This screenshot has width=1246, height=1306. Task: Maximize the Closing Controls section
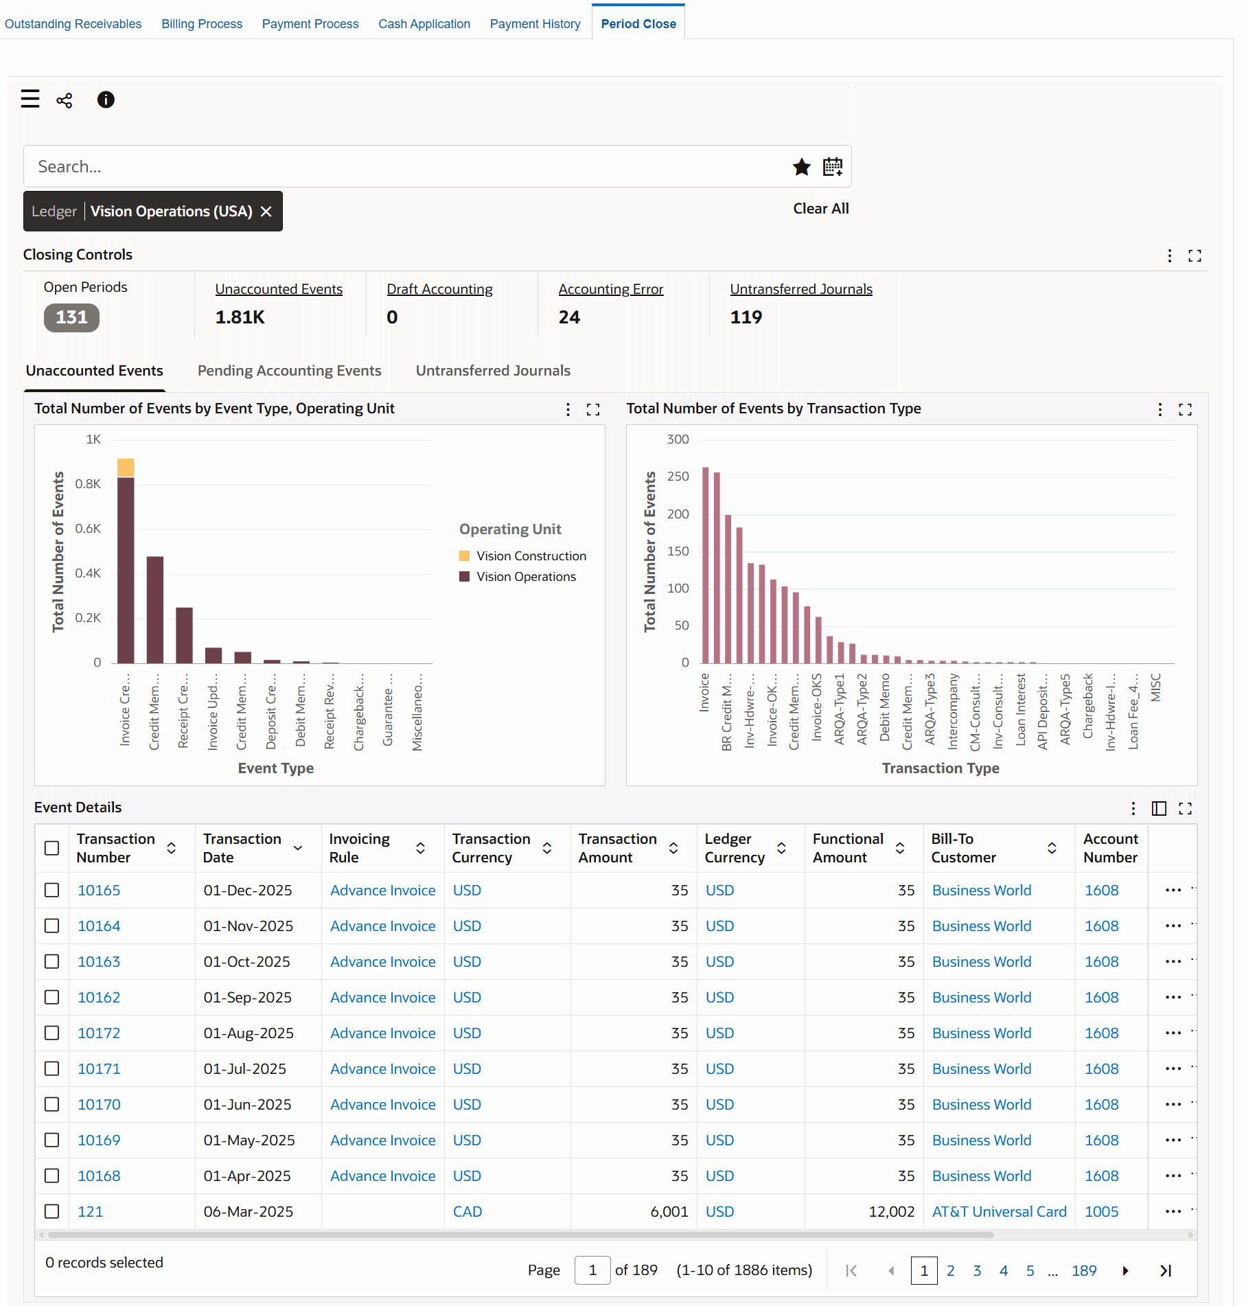pos(1195,256)
